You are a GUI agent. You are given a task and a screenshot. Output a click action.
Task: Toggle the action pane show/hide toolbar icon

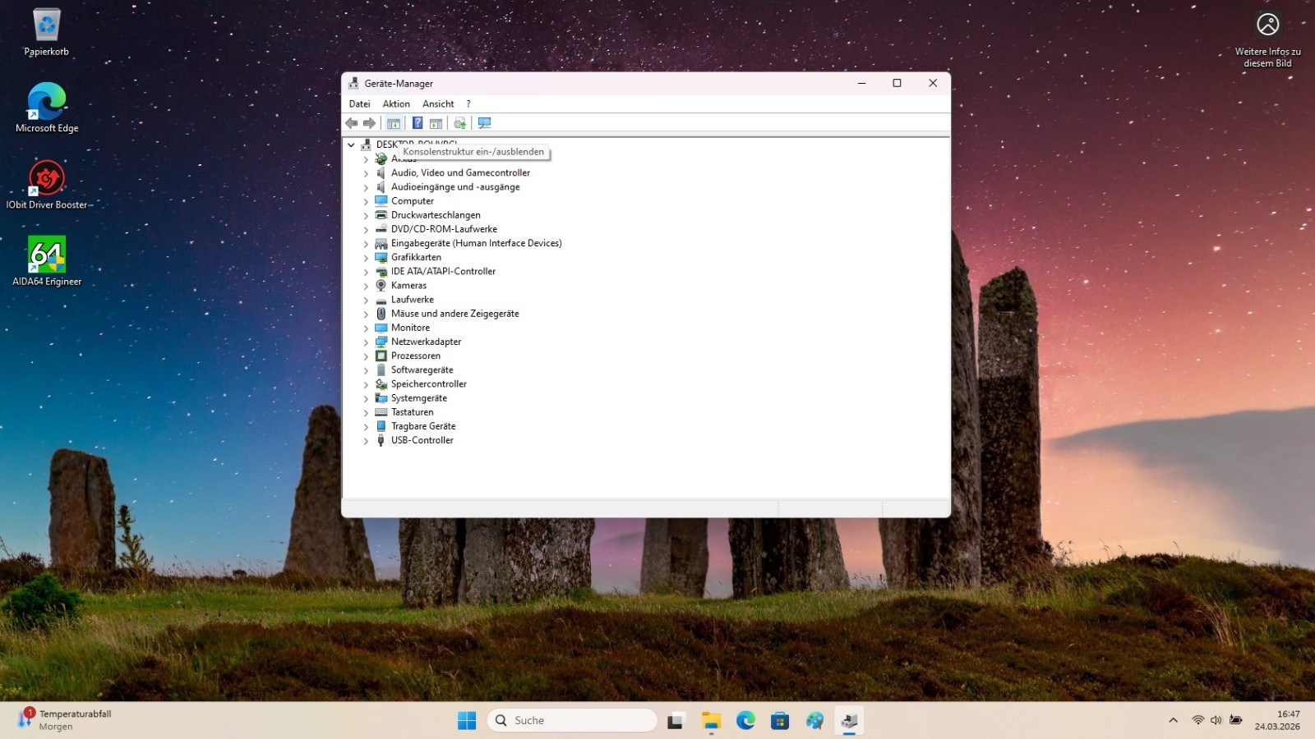pos(436,123)
